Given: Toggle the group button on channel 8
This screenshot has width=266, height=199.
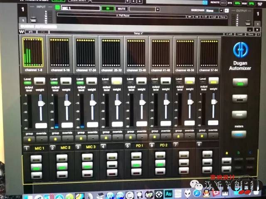Looking at the screenshot, I should pyautogui.click(x=202, y=136).
